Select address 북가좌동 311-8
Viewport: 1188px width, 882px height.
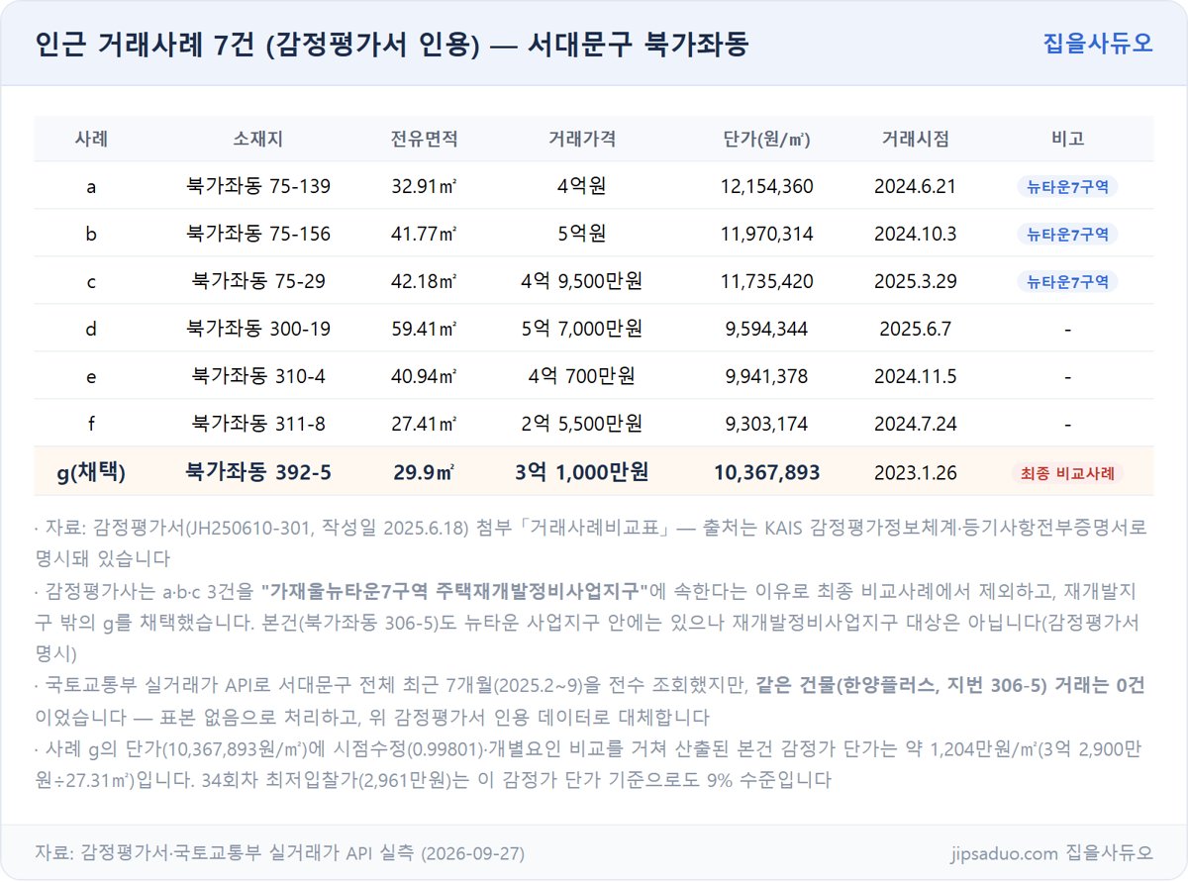[x=258, y=424]
